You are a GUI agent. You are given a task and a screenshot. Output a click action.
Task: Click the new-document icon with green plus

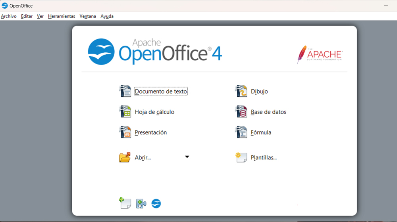125,203
